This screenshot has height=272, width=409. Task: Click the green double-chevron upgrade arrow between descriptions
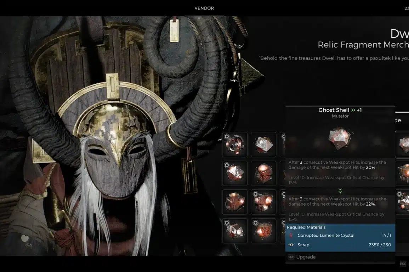[340, 191]
